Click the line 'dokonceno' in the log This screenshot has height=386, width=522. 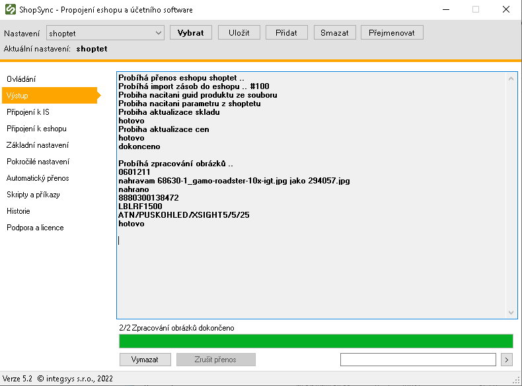pyautogui.click(x=139, y=146)
